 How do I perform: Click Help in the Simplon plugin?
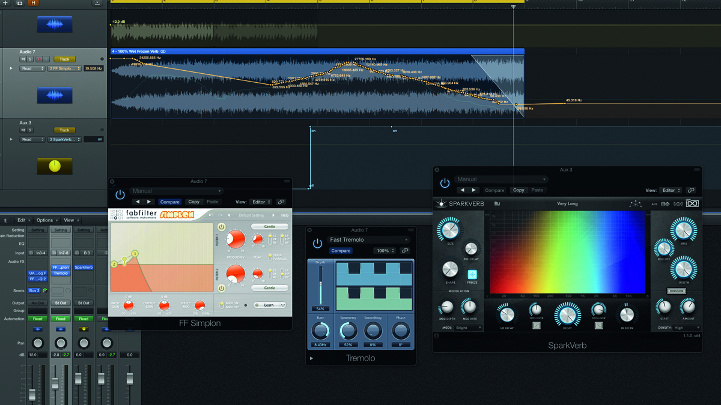(x=285, y=215)
